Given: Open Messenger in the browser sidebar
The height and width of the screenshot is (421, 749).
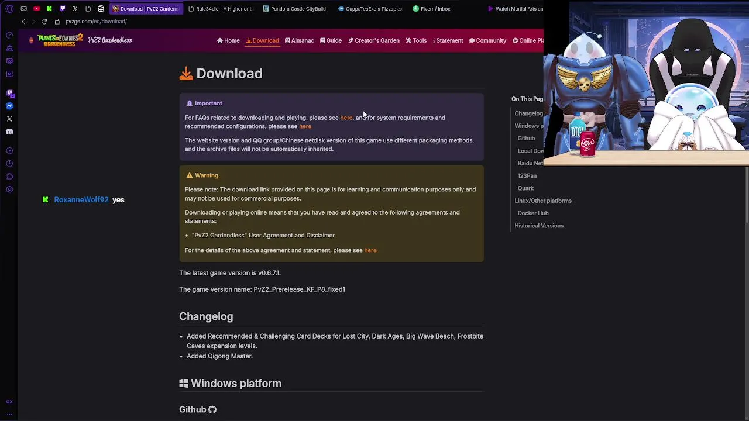Looking at the screenshot, I should 9,106.
